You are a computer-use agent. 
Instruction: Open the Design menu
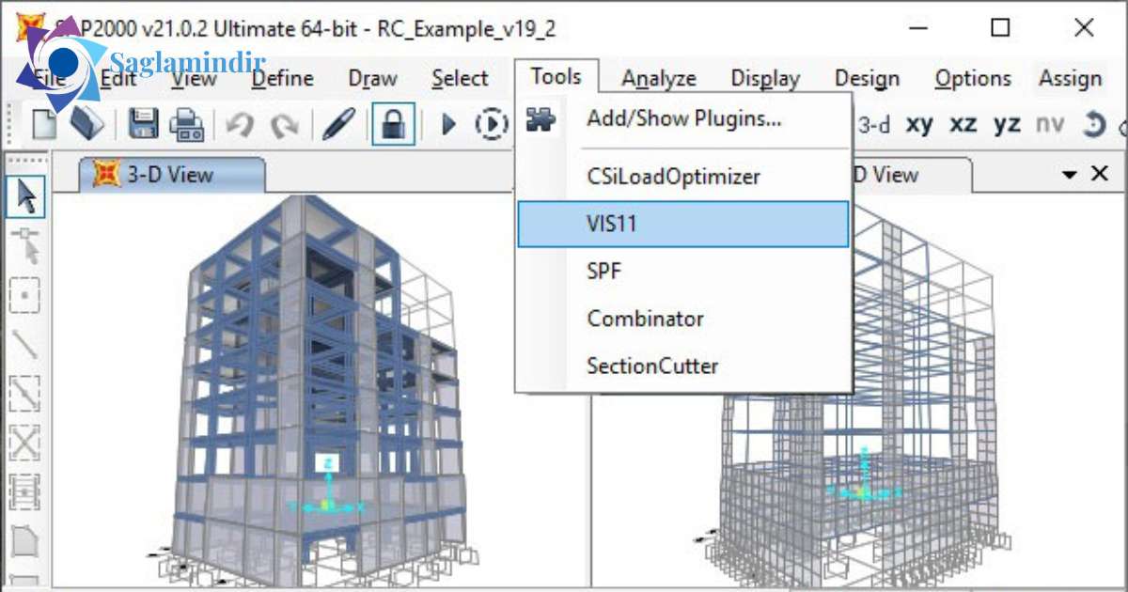867,79
